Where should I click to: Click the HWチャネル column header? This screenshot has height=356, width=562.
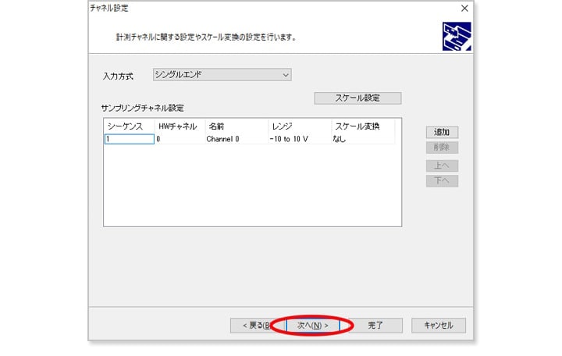click(x=179, y=126)
